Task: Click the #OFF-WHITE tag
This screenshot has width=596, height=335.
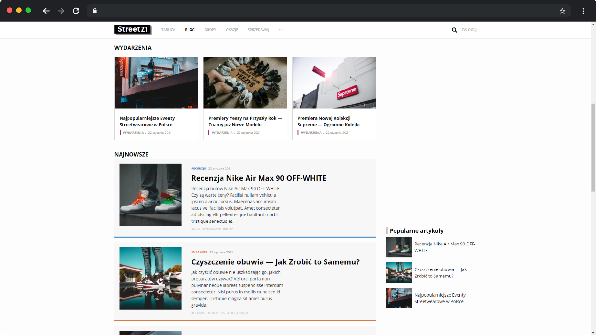Action: [211, 229]
